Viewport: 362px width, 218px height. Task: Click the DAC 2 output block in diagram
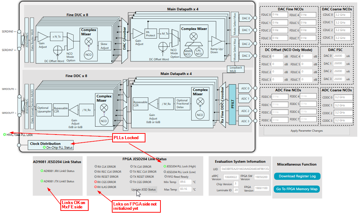click(246, 44)
